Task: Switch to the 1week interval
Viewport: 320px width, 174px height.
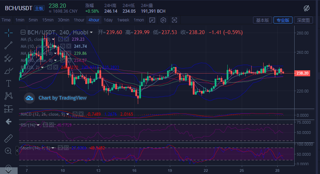Action: tap(123, 20)
